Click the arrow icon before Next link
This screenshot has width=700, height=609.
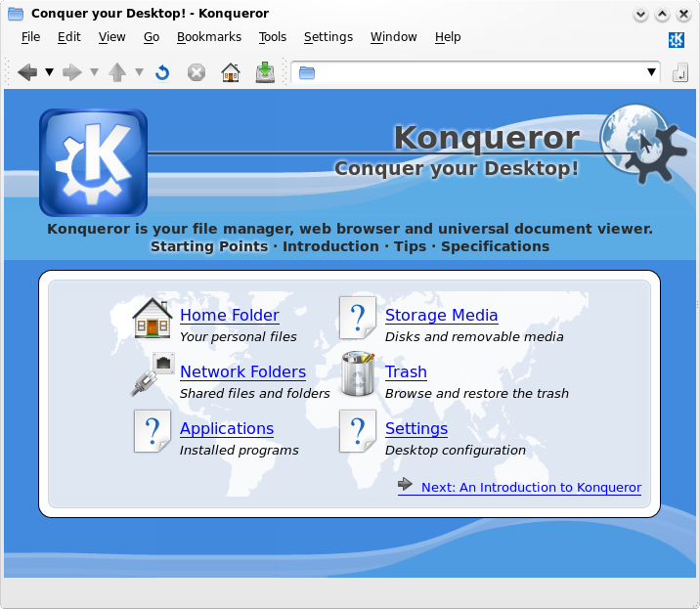pos(405,484)
